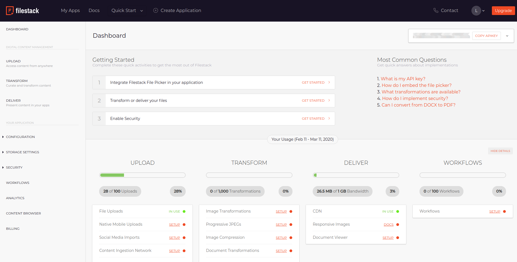This screenshot has height=262, width=517.
Task: Click the '28 of 100 Uploads' badge
Action: [120, 191]
